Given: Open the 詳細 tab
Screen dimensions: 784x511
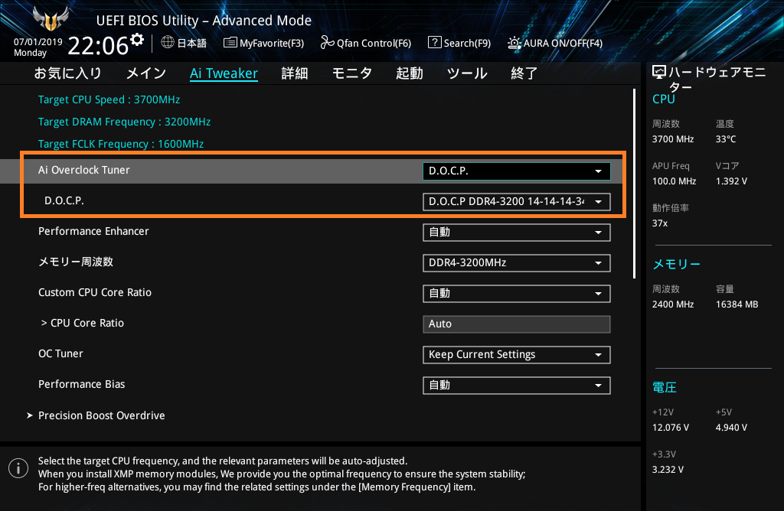Looking at the screenshot, I should pos(295,73).
